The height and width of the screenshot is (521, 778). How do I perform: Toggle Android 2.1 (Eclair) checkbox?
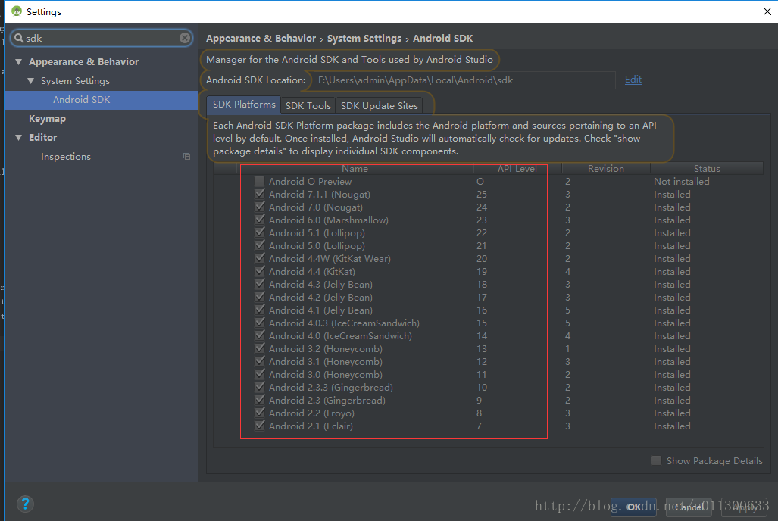[260, 426]
